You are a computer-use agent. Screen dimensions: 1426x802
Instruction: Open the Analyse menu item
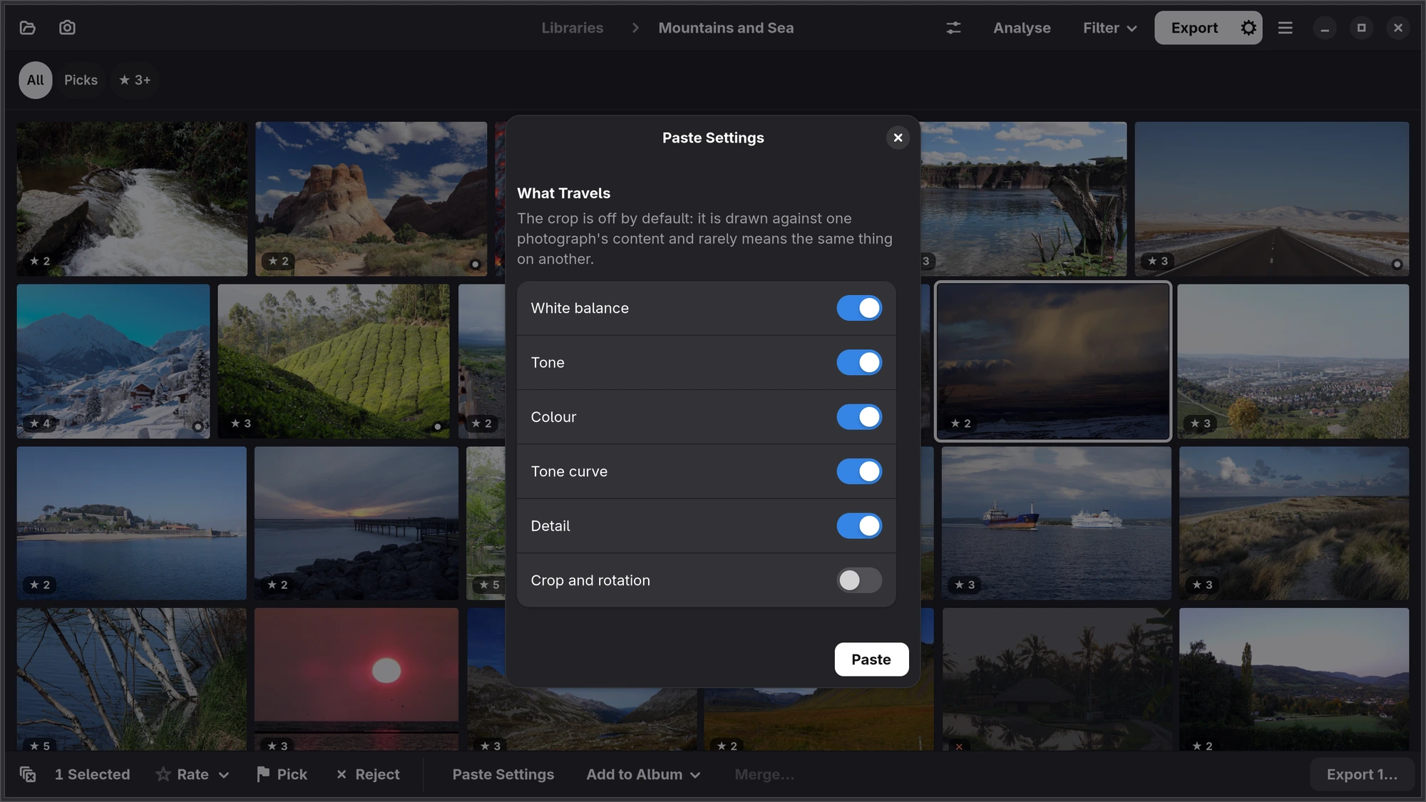tap(1022, 28)
